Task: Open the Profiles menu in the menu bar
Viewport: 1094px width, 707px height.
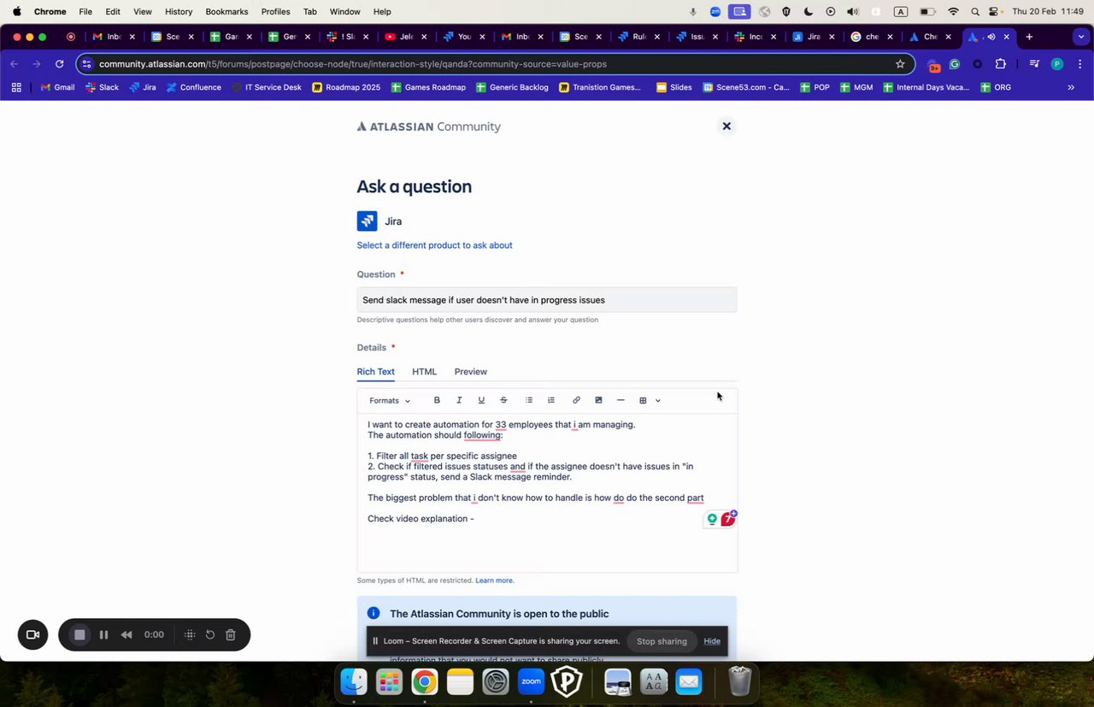Action: pos(275,12)
